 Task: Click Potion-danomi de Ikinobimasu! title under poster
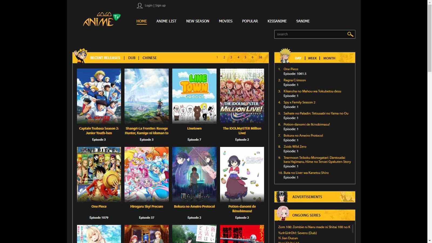click(242, 209)
